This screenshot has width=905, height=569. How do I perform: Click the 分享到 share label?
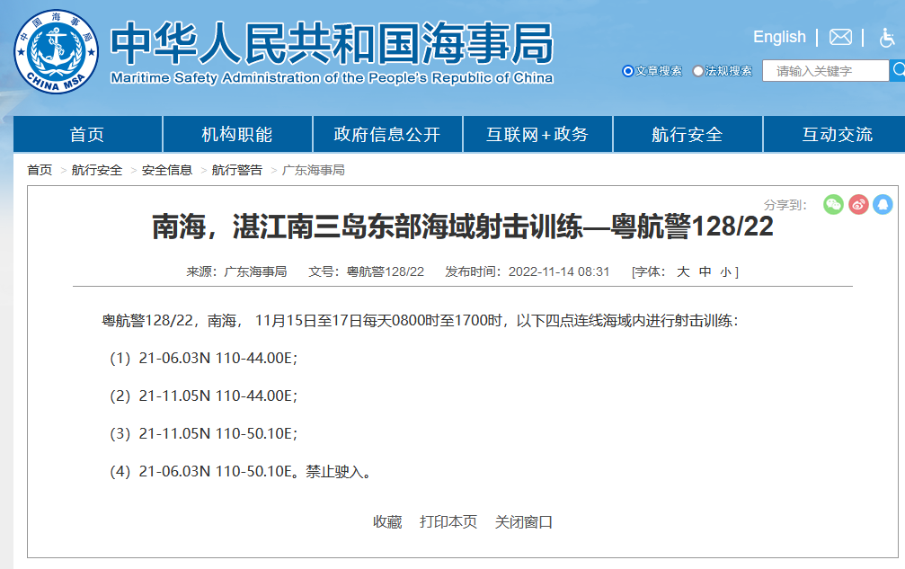(785, 205)
